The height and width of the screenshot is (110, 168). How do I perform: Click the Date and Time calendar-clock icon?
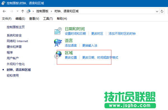click(x=58, y=31)
